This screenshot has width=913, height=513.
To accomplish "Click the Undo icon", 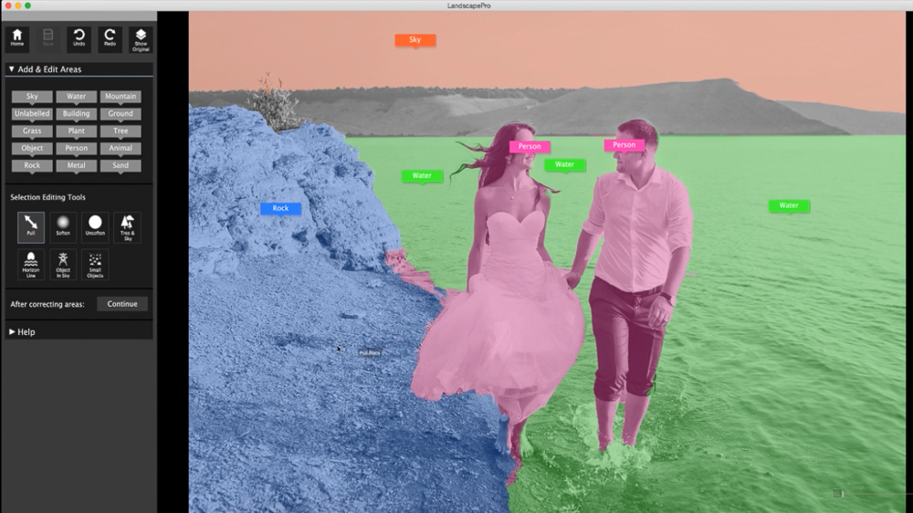I will pyautogui.click(x=79, y=38).
